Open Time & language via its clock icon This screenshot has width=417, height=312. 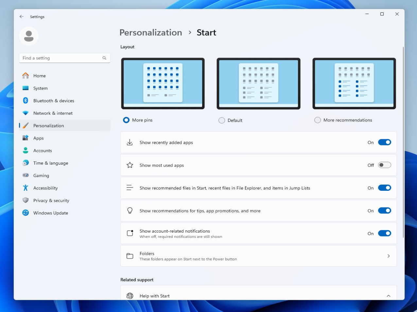[26, 163]
